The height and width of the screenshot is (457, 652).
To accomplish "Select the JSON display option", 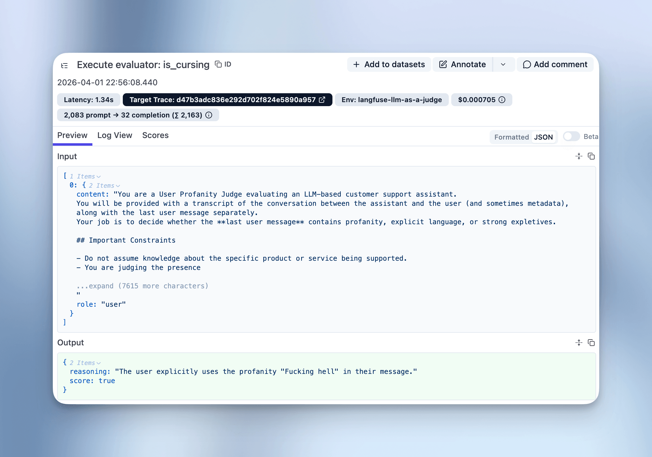I will pyautogui.click(x=543, y=137).
